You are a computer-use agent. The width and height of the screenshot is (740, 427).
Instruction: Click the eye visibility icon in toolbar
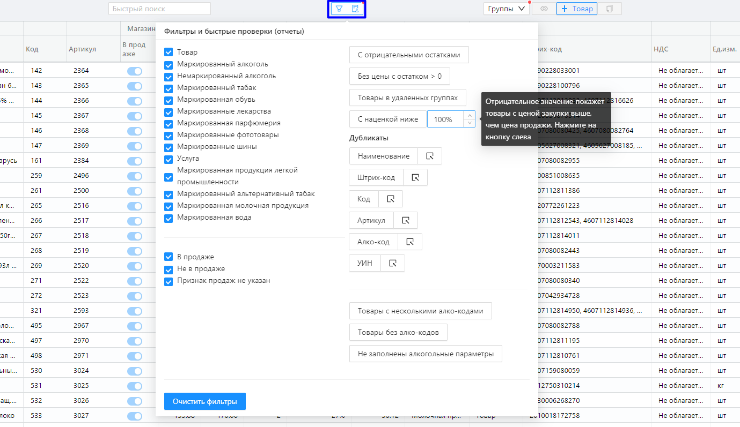pos(544,9)
